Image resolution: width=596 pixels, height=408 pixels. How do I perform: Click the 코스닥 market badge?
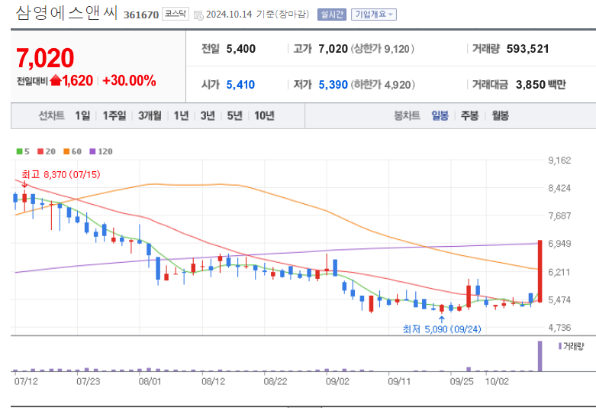pyautogui.click(x=176, y=14)
